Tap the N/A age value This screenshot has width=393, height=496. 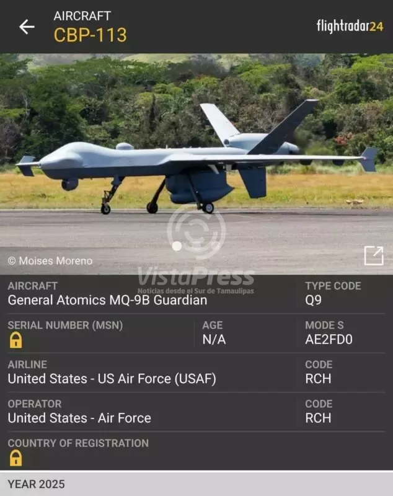214,339
